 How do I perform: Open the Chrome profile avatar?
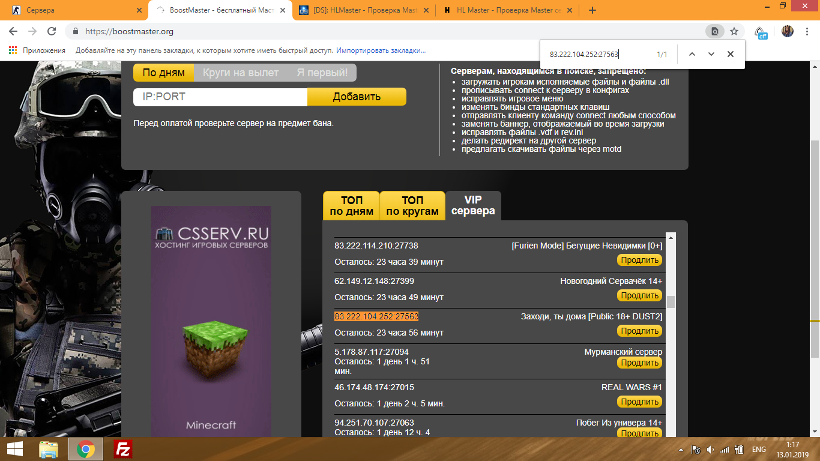click(x=788, y=31)
